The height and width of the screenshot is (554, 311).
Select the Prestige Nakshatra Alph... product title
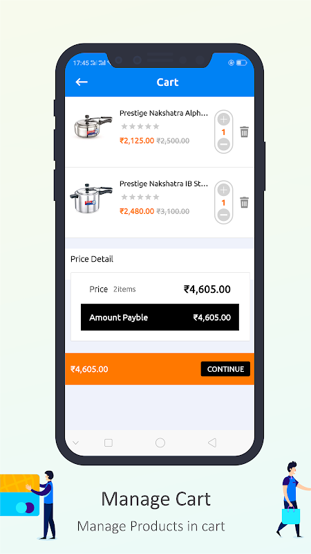point(164,114)
